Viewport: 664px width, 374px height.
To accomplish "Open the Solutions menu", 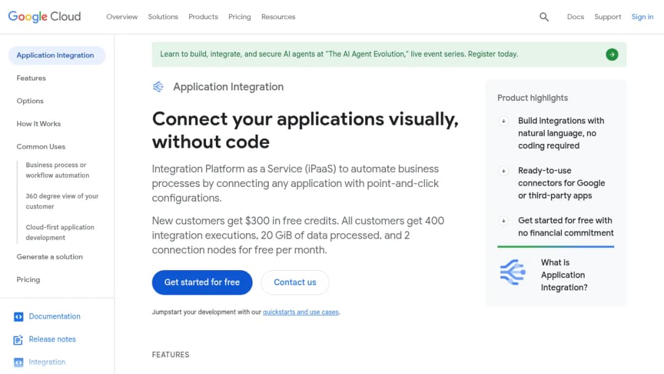I will [163, 17].
